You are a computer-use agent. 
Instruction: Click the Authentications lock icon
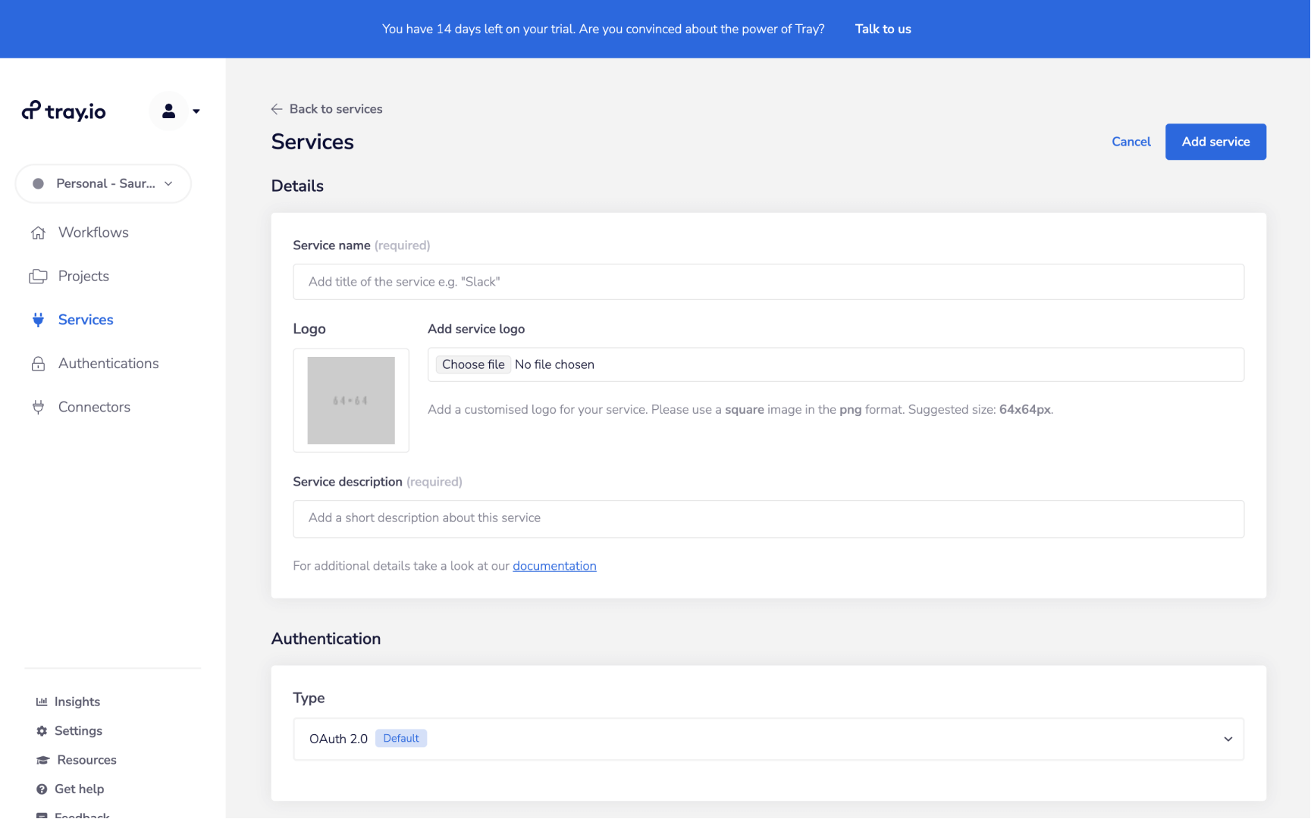coord(38,364)
